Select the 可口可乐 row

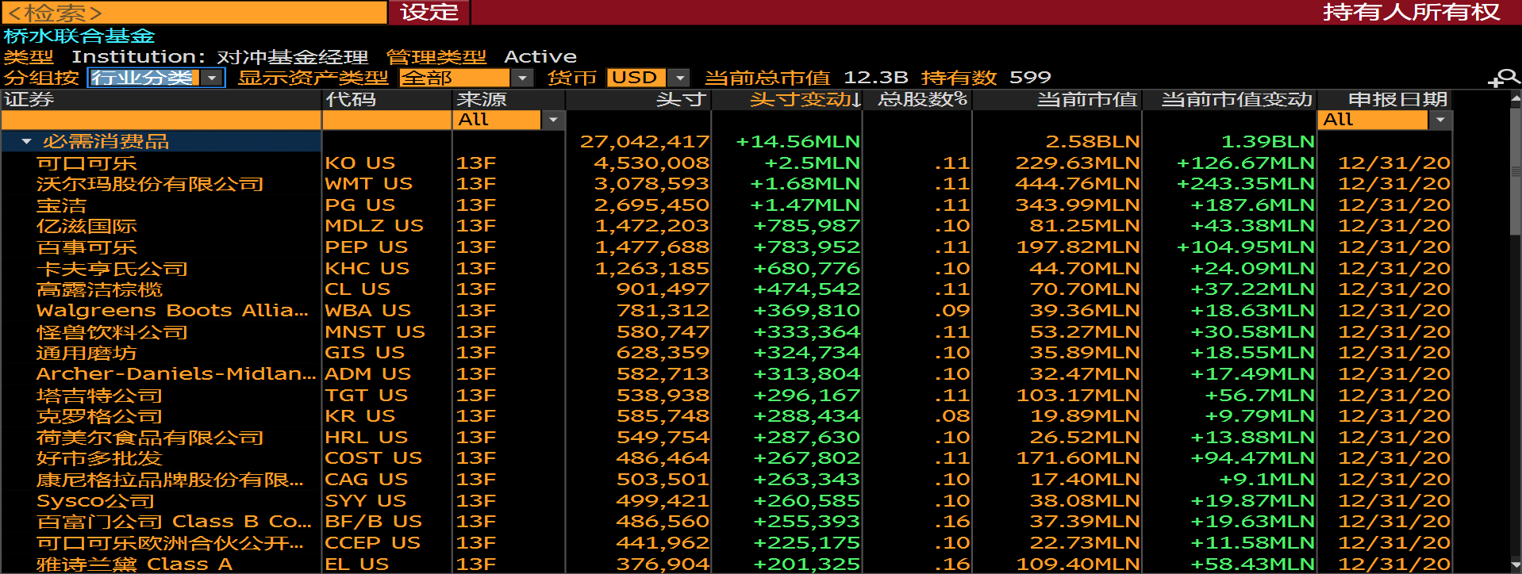726,163
